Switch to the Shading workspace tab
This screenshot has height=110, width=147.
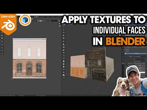pyautogui.click(x=48, y=17)
